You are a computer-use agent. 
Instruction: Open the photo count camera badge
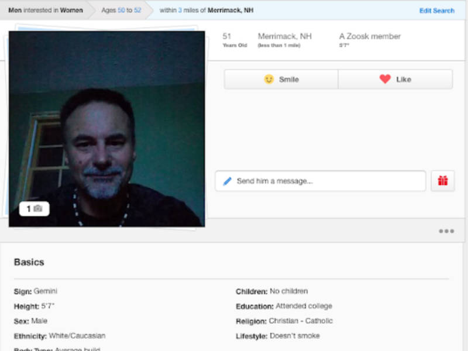click(x=34, y=209)
